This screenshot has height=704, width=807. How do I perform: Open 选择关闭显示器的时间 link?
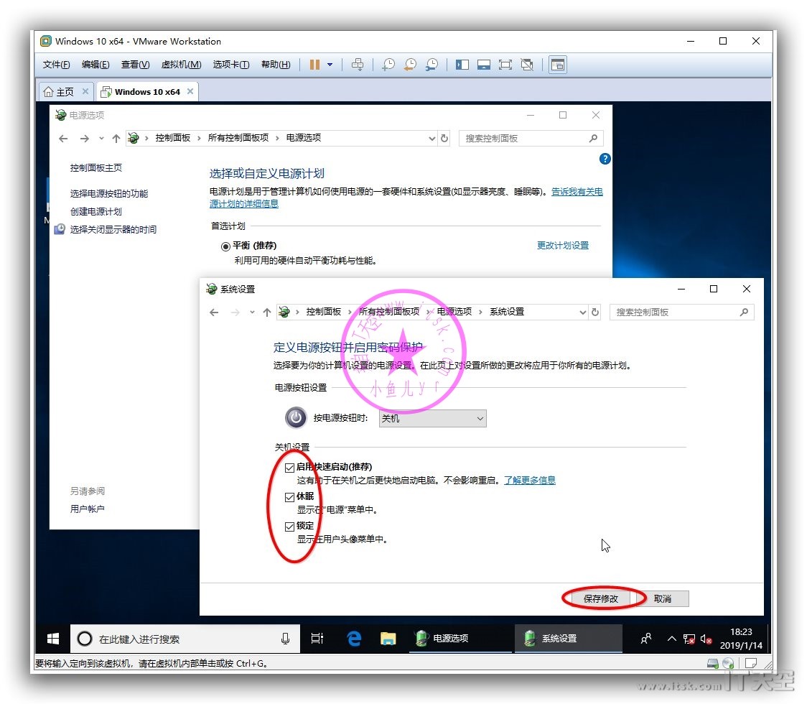pyautogui.click(x=113, y=230)
